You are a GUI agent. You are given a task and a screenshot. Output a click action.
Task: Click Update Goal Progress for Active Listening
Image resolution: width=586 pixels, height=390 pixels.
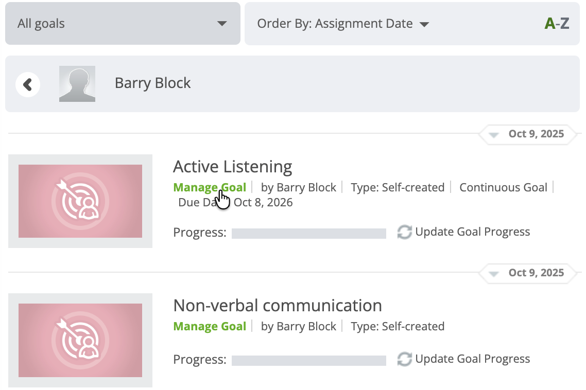tap(472, 232)
